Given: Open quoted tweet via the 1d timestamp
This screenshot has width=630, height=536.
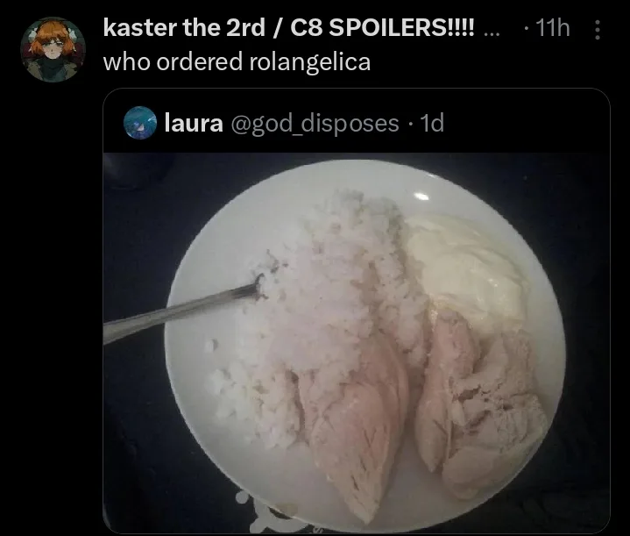Looking at the screenshot, I should click(x=431, y=123).
